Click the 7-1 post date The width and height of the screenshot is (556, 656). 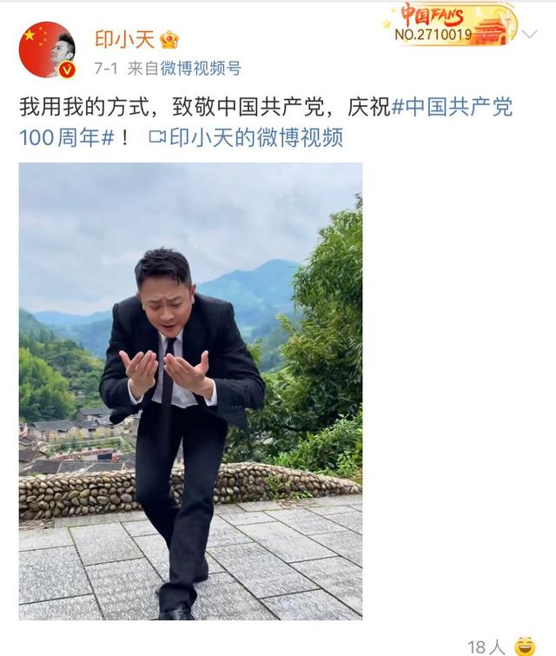pos(106,68)
